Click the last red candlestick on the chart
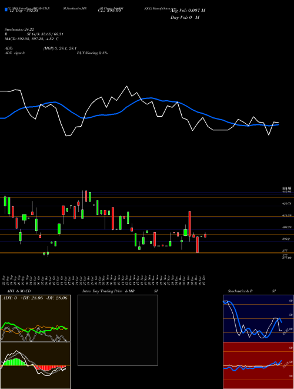 pyautogui.click(x=205, y=235)
